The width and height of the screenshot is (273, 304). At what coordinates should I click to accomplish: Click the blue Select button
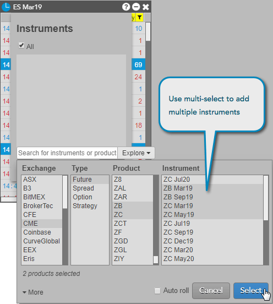[x=251, y=291]
